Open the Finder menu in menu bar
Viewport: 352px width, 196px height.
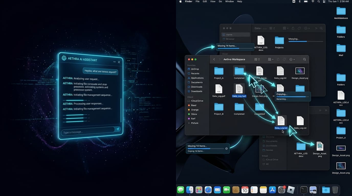coord(189,2)
